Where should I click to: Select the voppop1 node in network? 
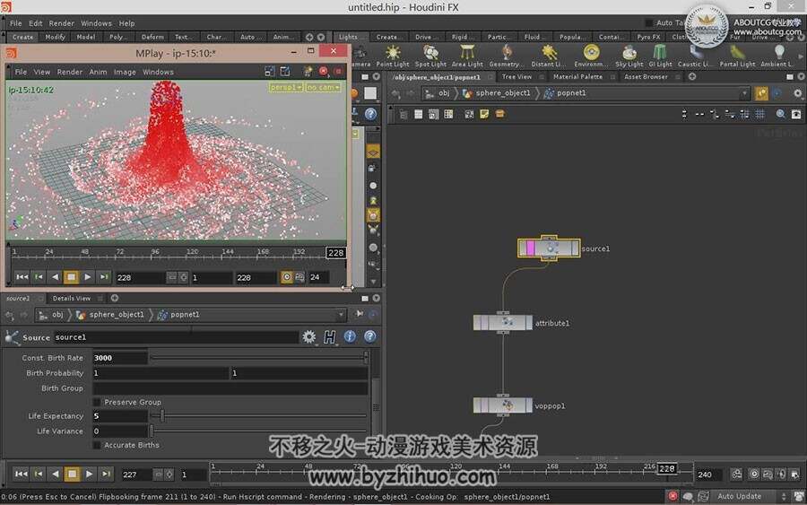pyautogui.click(x=503, y=405)
